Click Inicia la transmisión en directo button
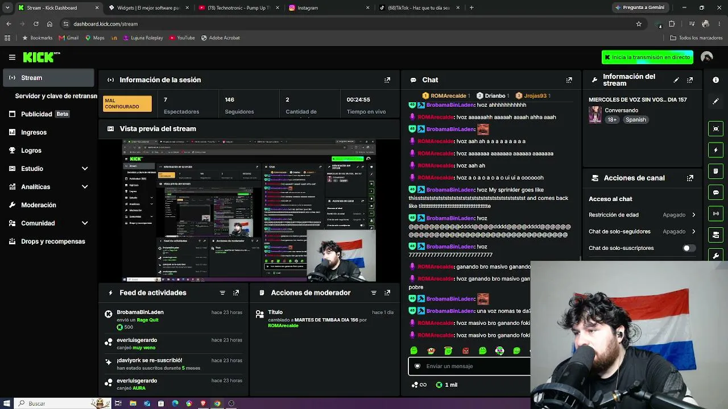 647,57
